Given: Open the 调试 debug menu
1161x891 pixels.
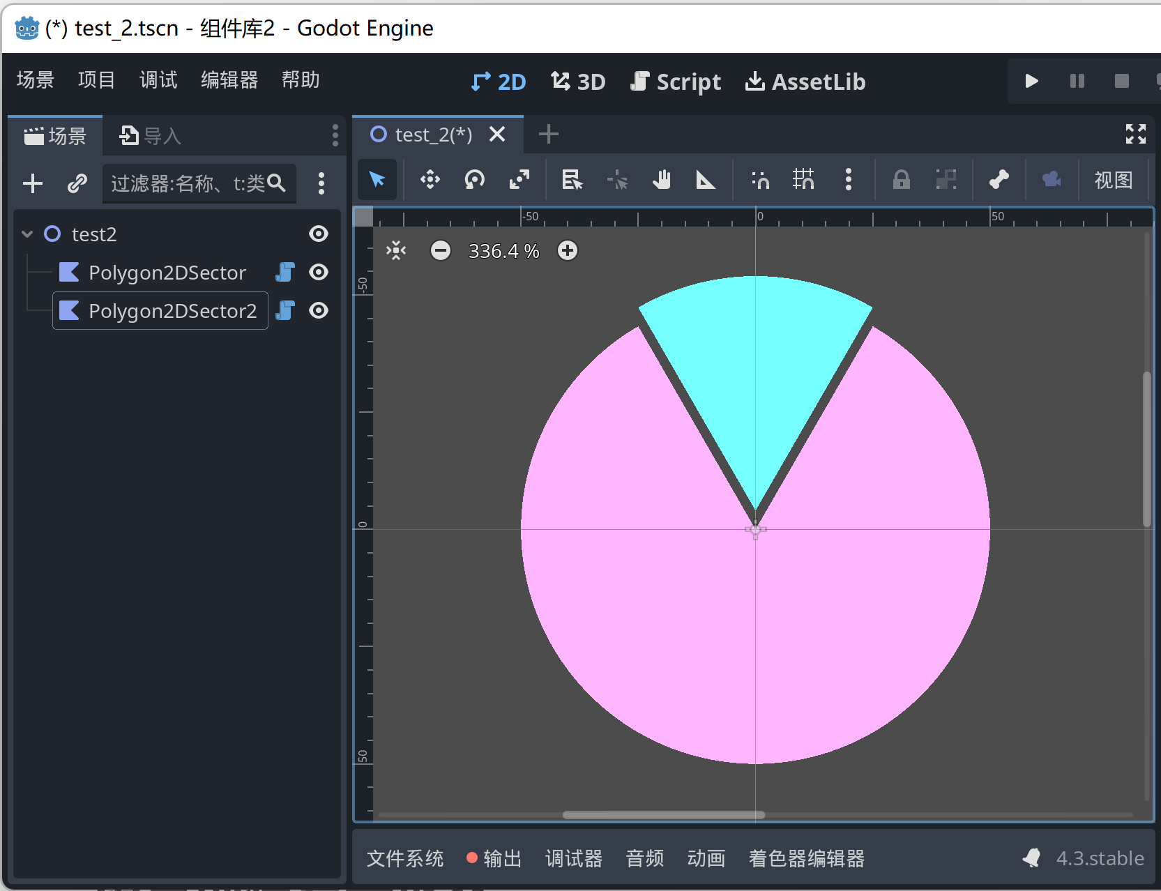Looking at the screenshot, I should click(158, 80).
